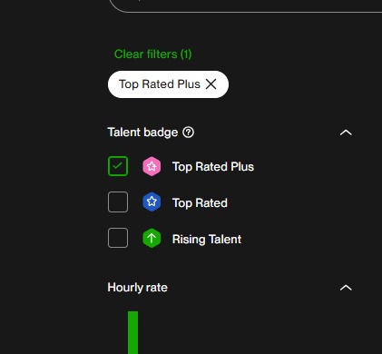382x354 pixels.
Task: Click the green hourly rate histogram bar
Action: (x=132, y=332)
